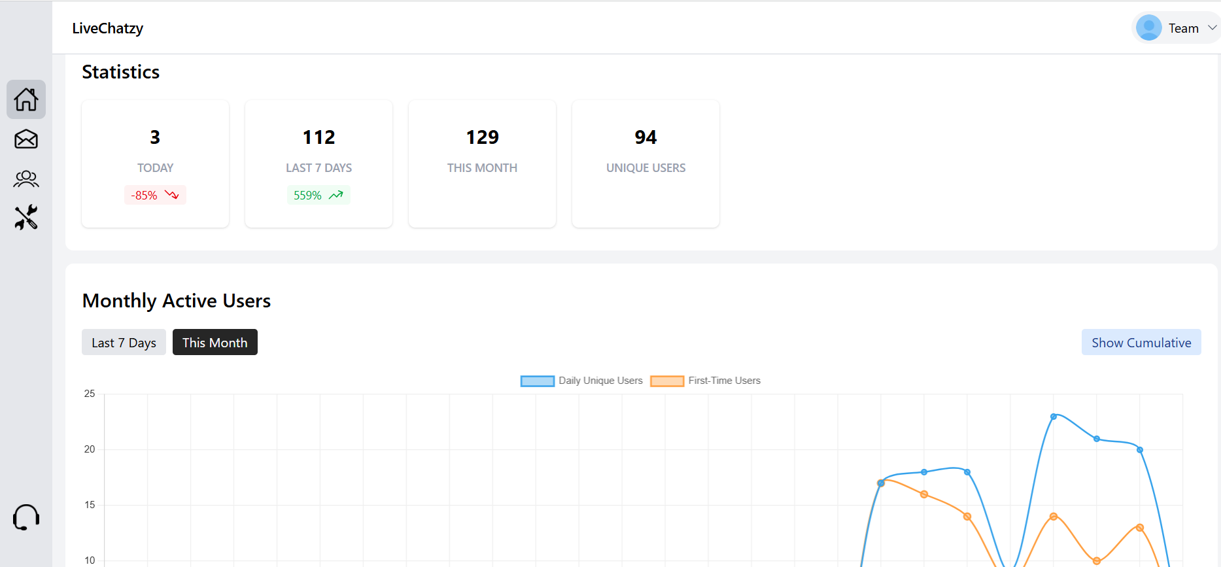Click the peak blue data point at 23
Screen dimensions: 1221x567
1054,417
